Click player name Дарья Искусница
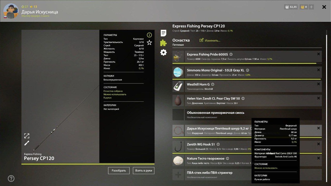The width and height of the screenshot is (331, 186). coord(40,12)
